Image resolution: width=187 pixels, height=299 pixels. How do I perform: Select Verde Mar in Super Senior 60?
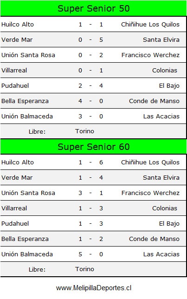coord(17,177)
